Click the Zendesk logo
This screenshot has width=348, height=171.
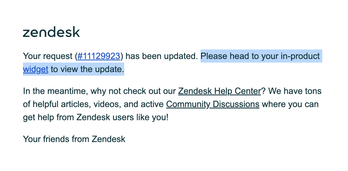tap(51, 32)
